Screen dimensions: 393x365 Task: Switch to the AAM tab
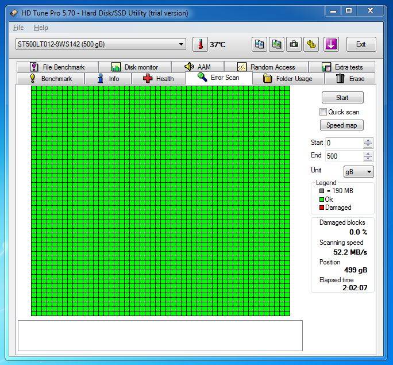pyautogui.click(x=198, y=67)
